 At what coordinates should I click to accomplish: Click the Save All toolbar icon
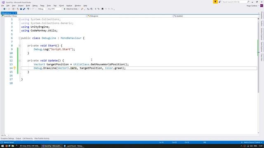pyautogui.click(x=24, y=9)
